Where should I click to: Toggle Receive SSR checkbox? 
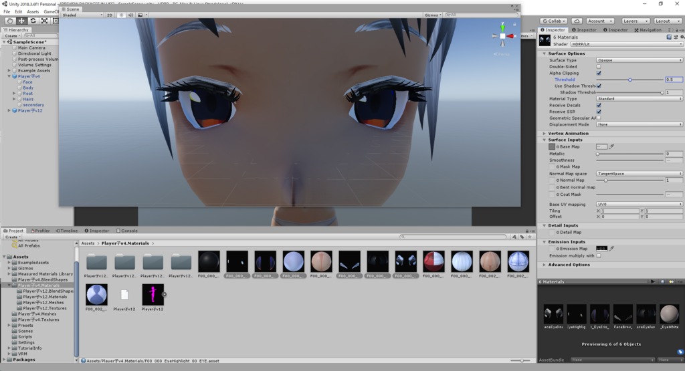[599, 112]
